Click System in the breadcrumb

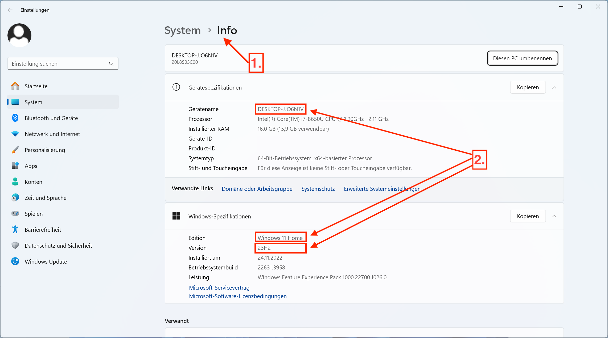pos(183,30)
